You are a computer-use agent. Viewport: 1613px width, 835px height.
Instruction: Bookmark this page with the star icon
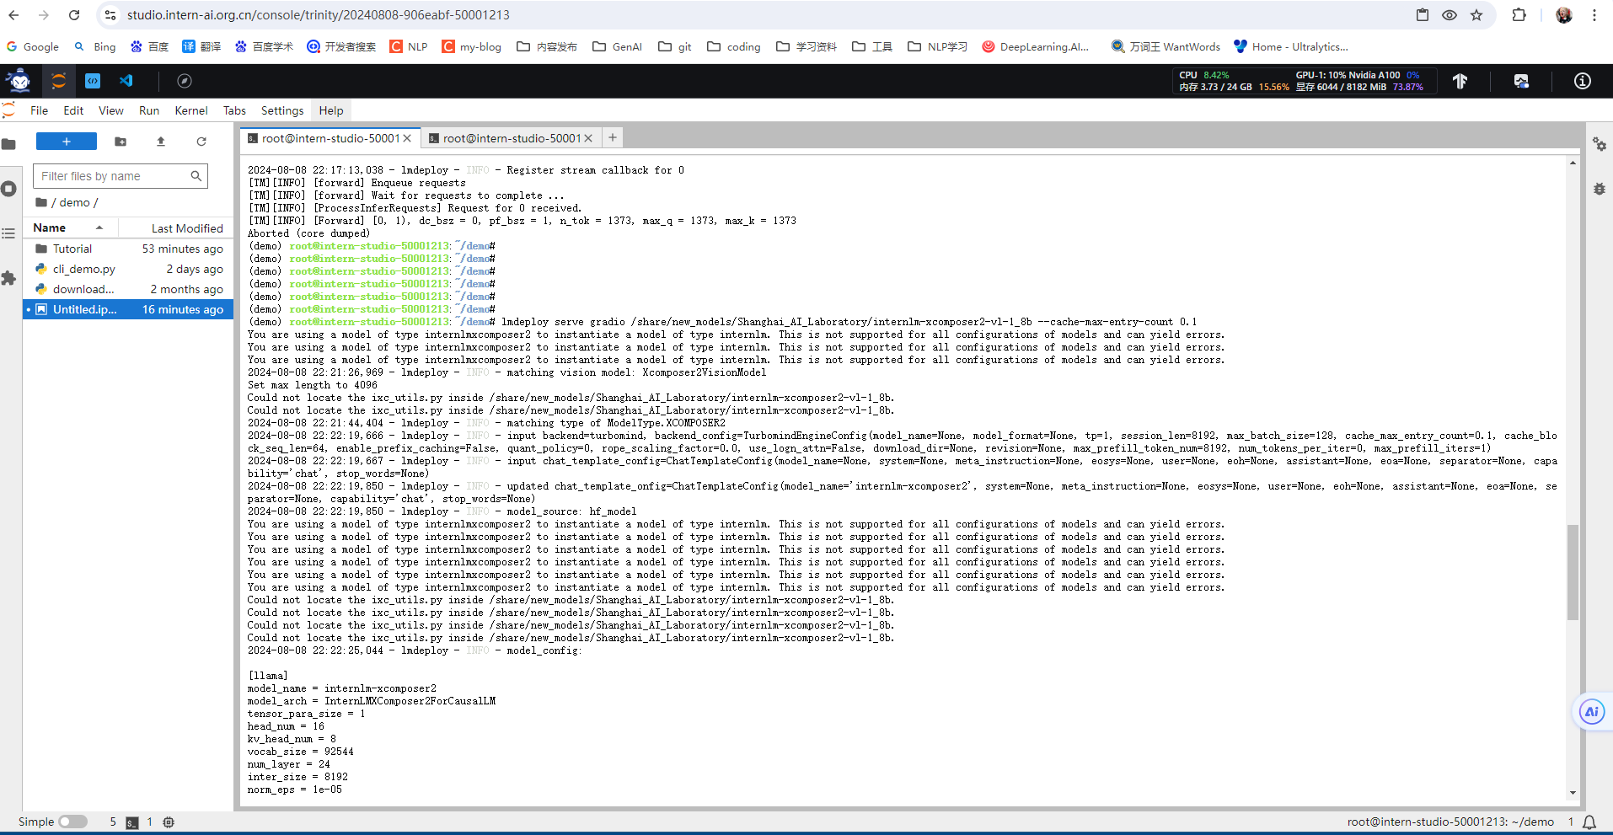(x=1476, y=15)
